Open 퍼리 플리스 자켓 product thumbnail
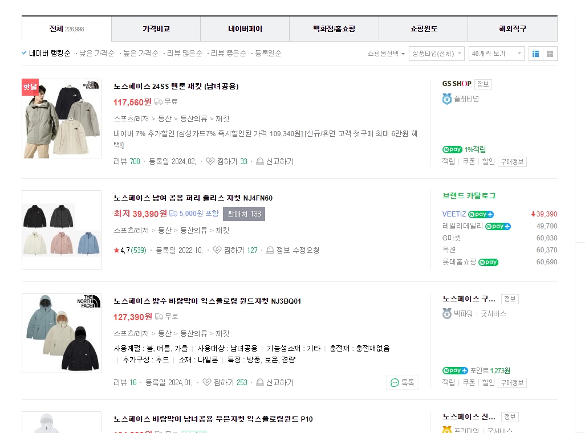The image size is (585, 433). [62, 230]
